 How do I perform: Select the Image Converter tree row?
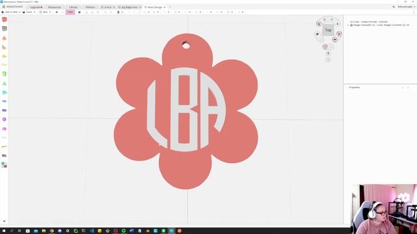[380, 25]
